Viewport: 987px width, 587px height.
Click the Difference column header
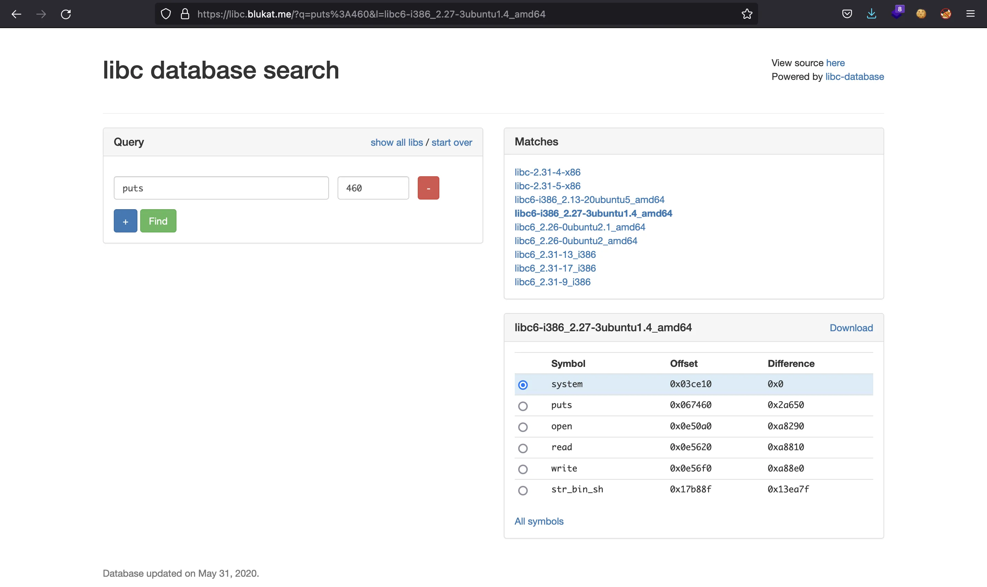(791, 363)
